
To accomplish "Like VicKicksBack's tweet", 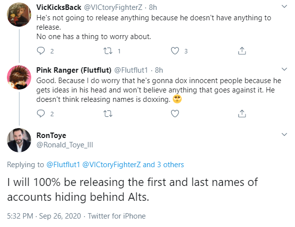I will click(x=175, y=51).
